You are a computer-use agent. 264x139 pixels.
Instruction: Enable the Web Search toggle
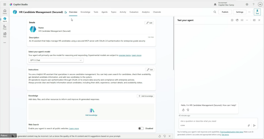[x=141, y=128]
